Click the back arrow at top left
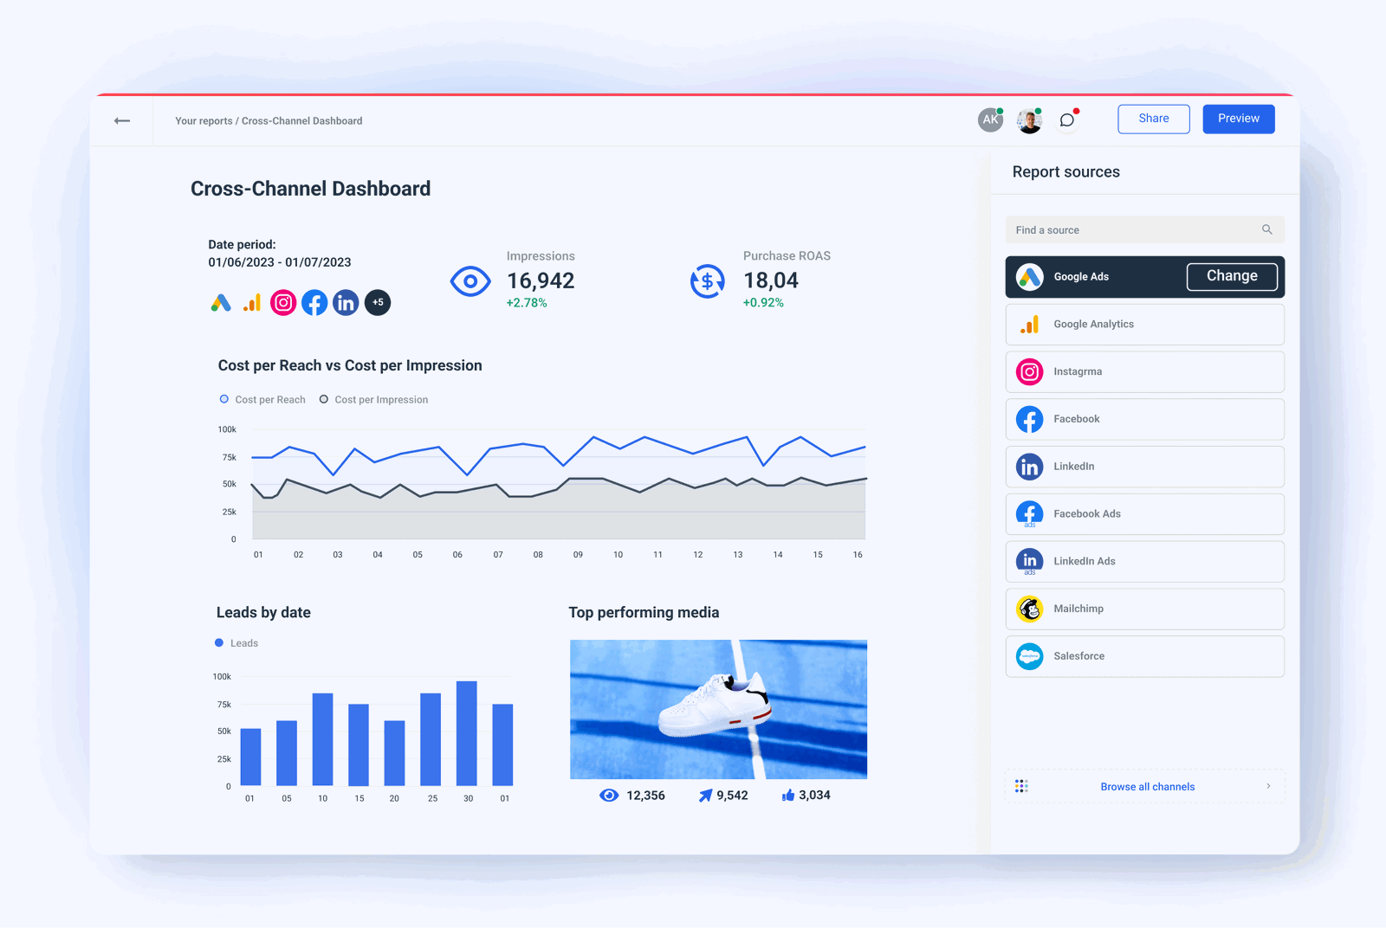This screenshot has width=1386, height=928. click(x=121, y=120)
